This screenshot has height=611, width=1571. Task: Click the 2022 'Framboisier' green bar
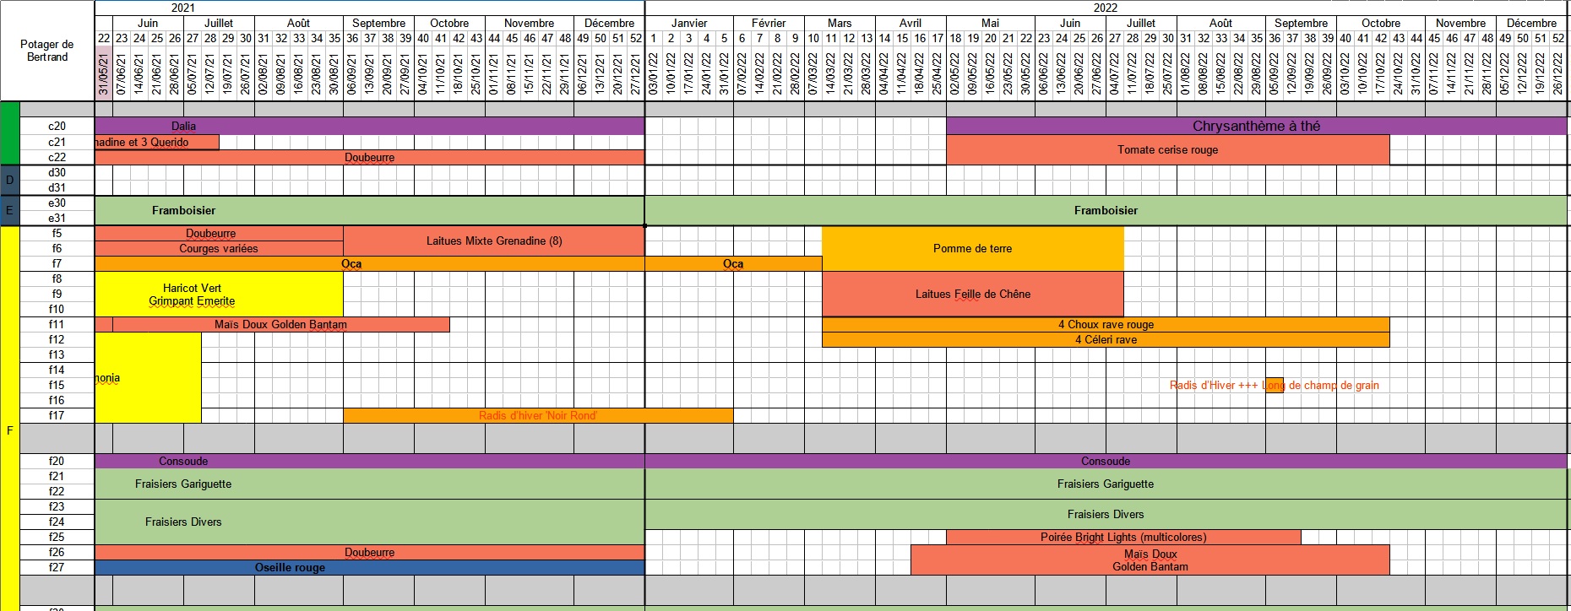1106,211
